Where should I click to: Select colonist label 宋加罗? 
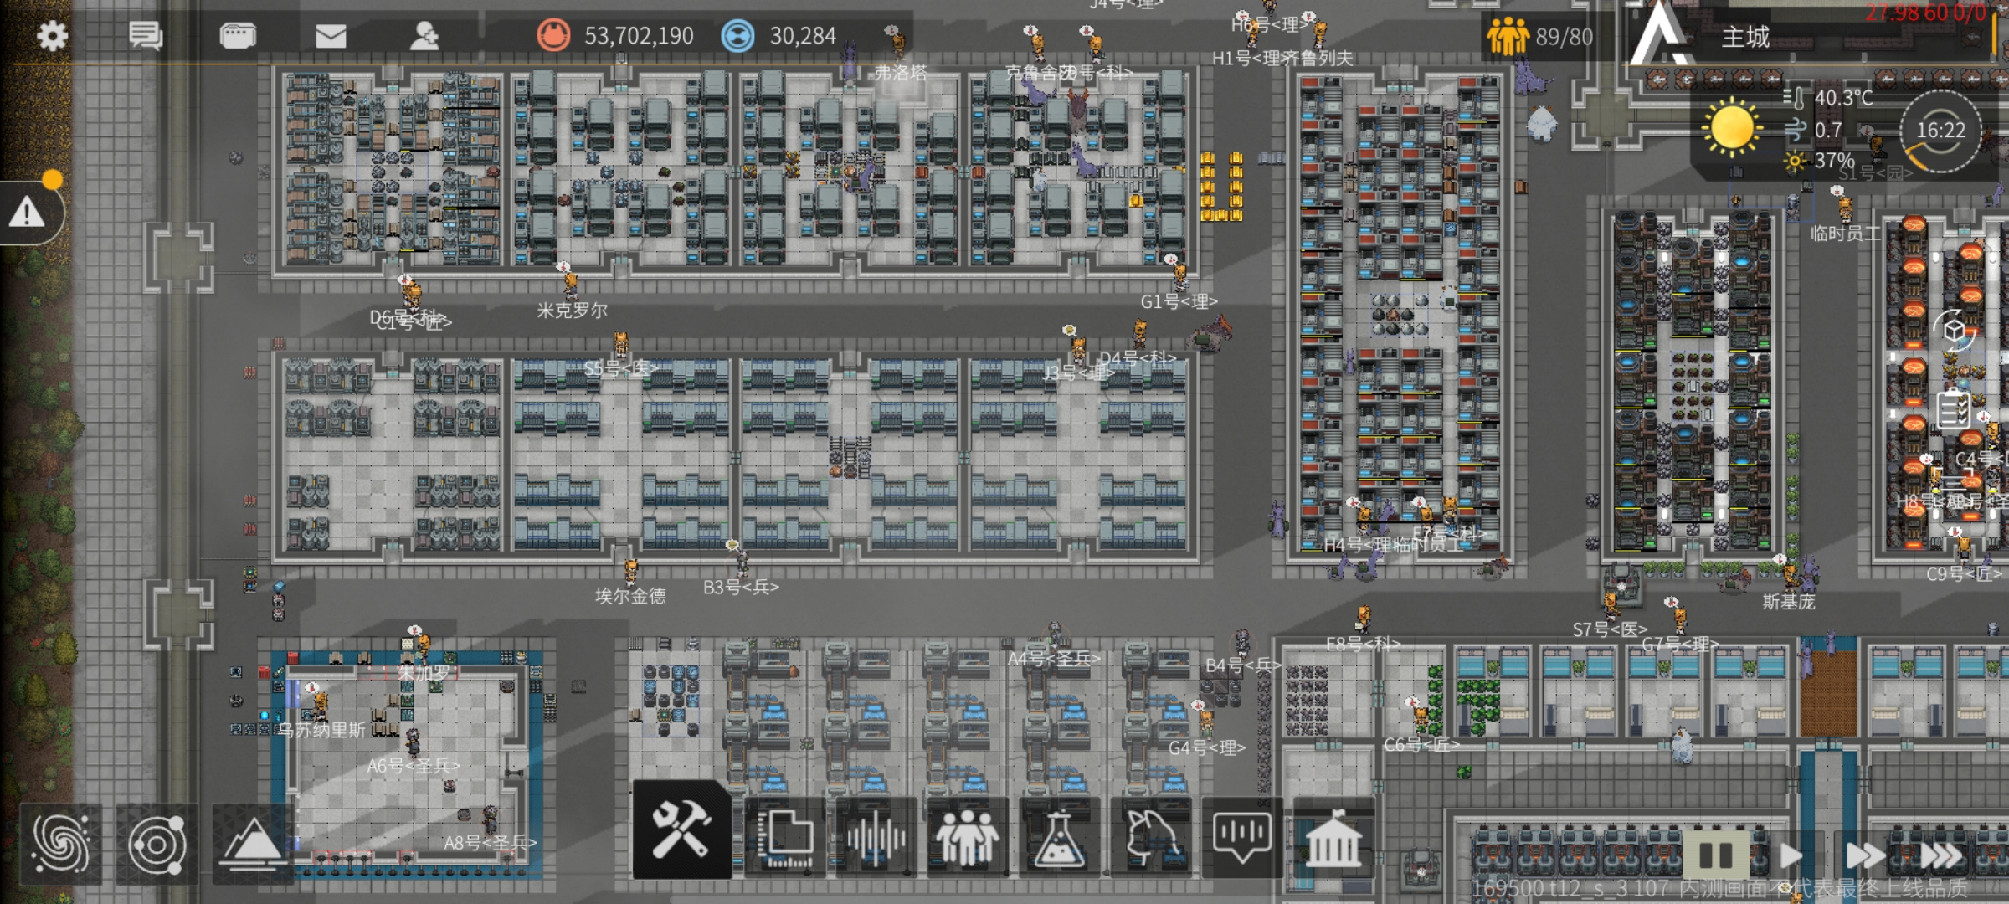(x=424, y=673)
